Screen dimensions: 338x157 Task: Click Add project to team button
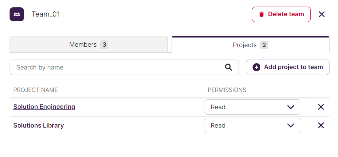click(288, 67)
